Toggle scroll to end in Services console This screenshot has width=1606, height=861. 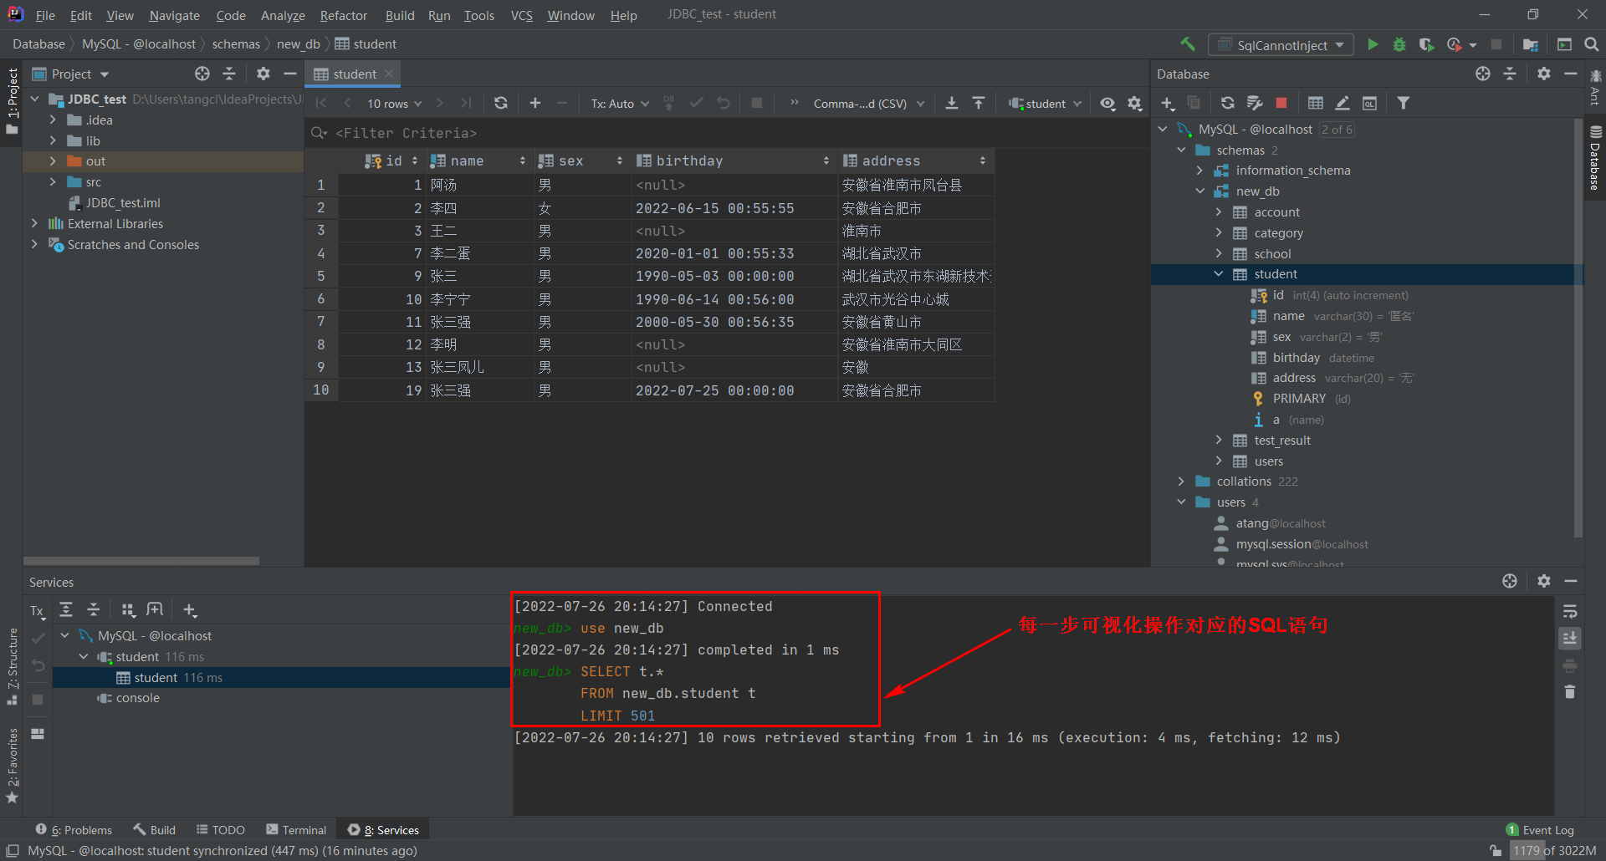coord(1570,639)
